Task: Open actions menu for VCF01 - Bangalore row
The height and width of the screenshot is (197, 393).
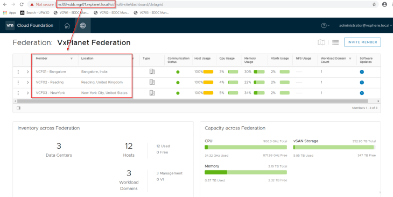Action: point(18,72)
